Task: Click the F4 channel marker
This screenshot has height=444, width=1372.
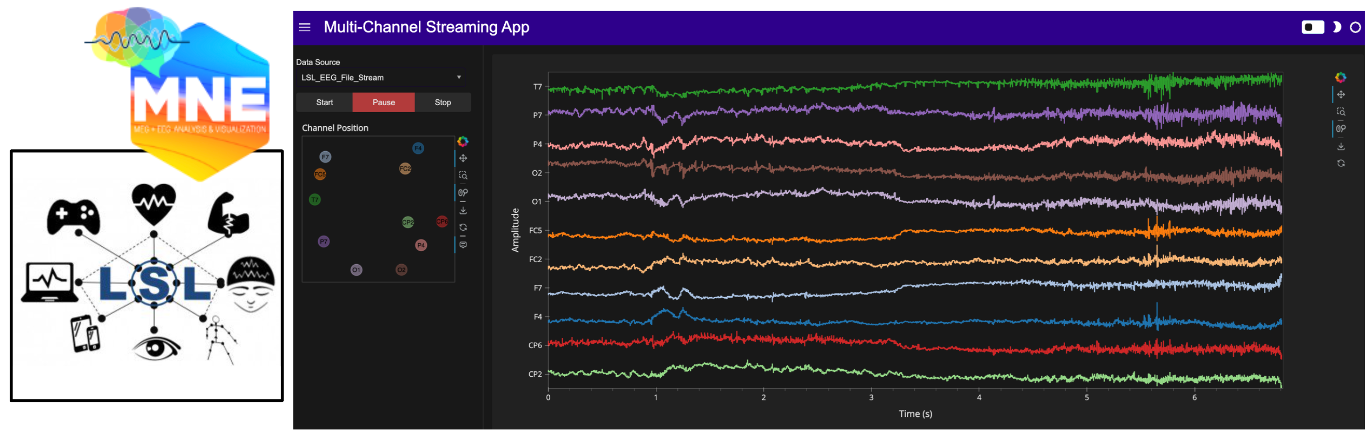Action: tap(418, 148)
